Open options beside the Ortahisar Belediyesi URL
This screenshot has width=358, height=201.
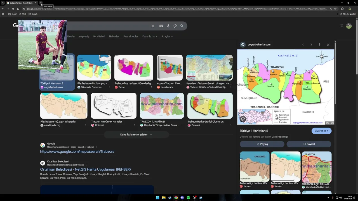tap(87, 165)
